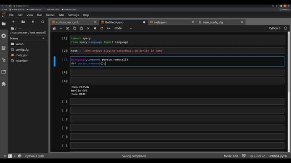
Task: Click Python 3 | Idle status text
Action: (35, 156)
